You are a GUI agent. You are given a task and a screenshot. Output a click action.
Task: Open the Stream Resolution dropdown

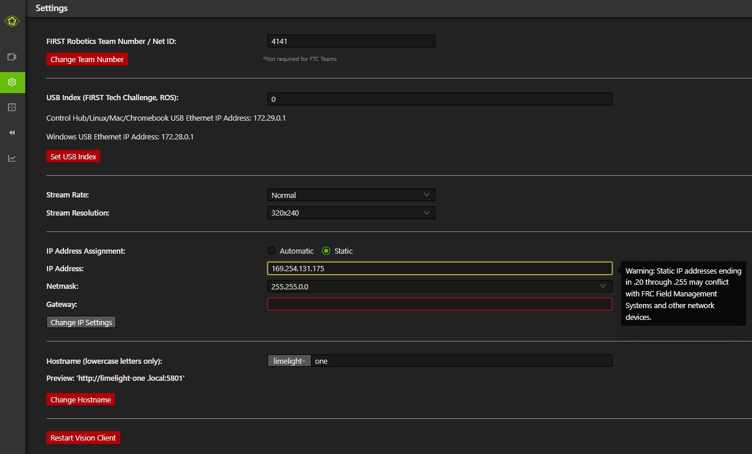(351, 213)
